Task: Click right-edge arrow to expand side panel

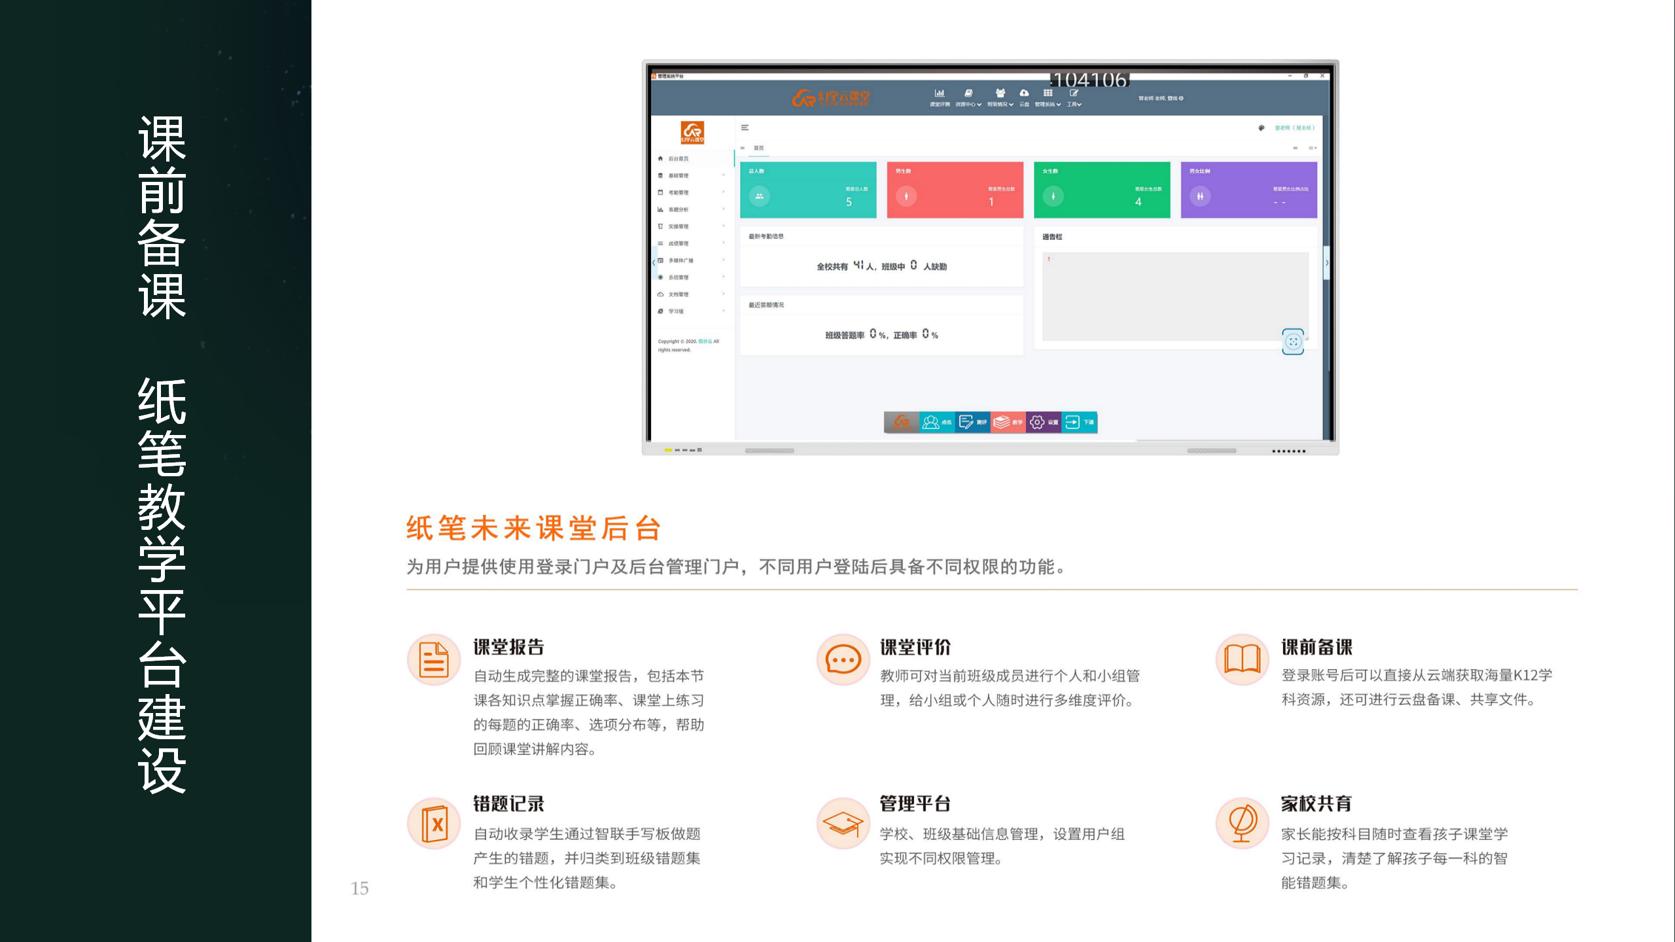Action: click(x=1327, y=263)
